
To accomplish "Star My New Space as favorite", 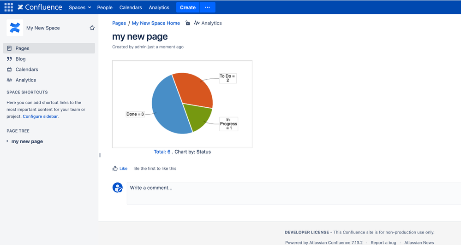I will tap(92, 28).
